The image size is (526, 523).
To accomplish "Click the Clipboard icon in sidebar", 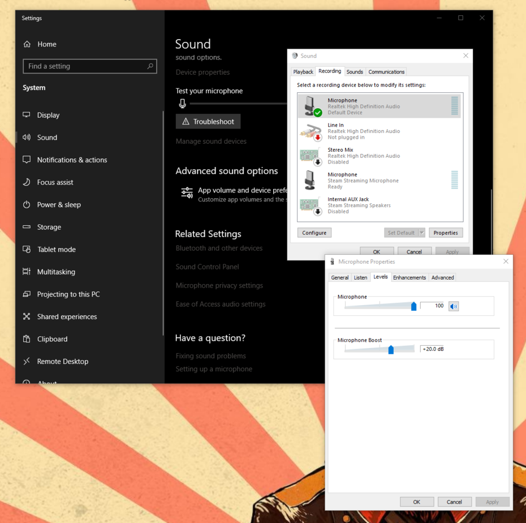I will 27,338.
